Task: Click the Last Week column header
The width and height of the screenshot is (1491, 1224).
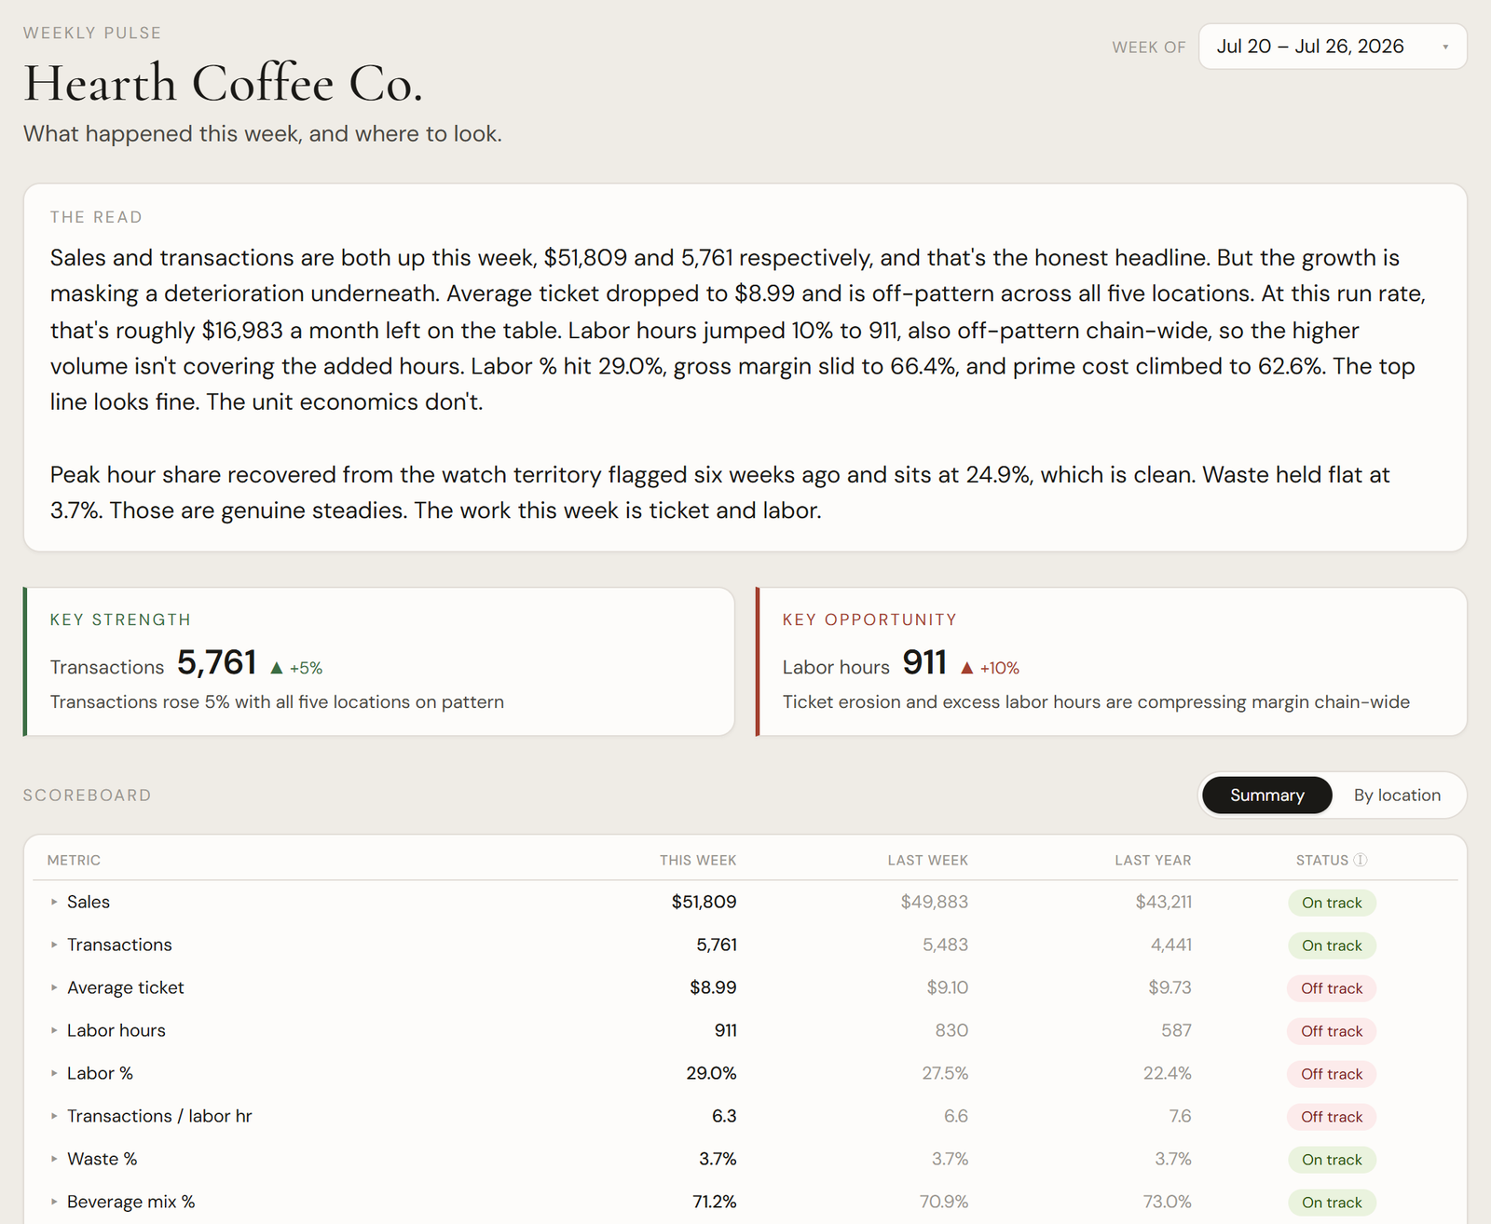Action: (927, 860)
